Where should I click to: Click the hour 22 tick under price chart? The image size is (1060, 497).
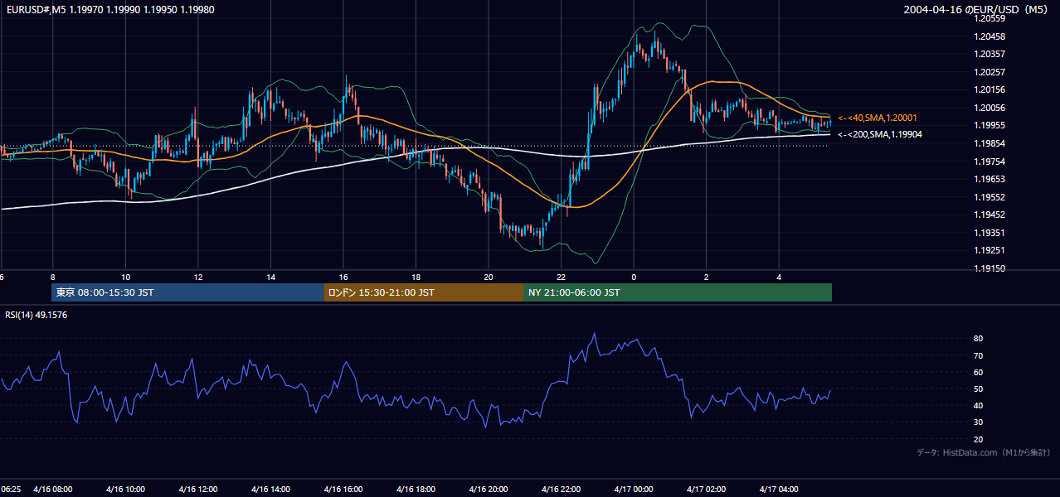coord(561,277)
